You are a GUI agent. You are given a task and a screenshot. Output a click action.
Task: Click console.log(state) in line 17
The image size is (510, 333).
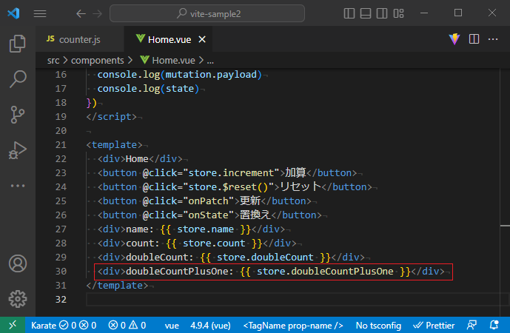click(x=148, y=89)
